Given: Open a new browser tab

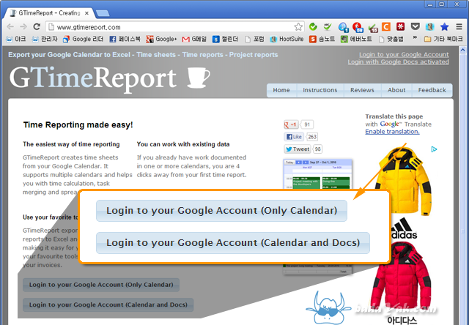Looking at the screenshot, I should 103,13.
